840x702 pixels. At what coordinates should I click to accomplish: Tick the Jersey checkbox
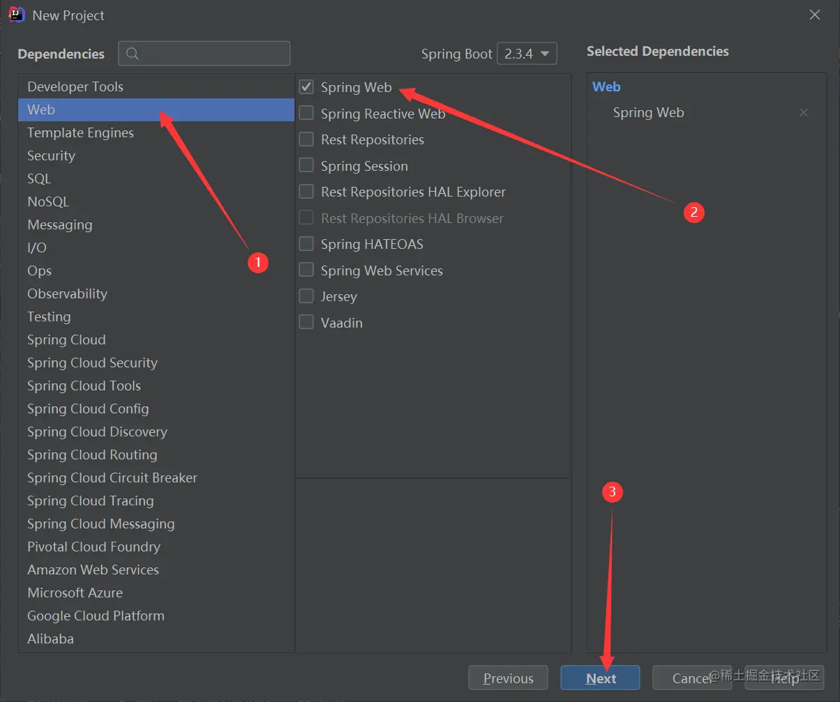click(x=306, y=296)
